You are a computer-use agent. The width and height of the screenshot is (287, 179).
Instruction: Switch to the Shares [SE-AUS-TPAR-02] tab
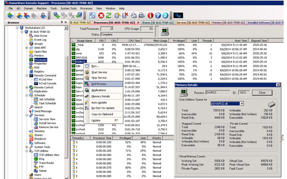click(x=158, y=23)
